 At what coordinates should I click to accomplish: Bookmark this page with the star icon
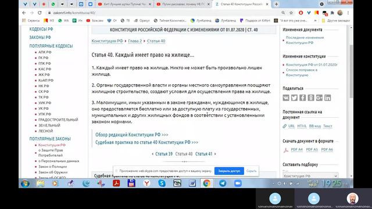click(291, 13)
